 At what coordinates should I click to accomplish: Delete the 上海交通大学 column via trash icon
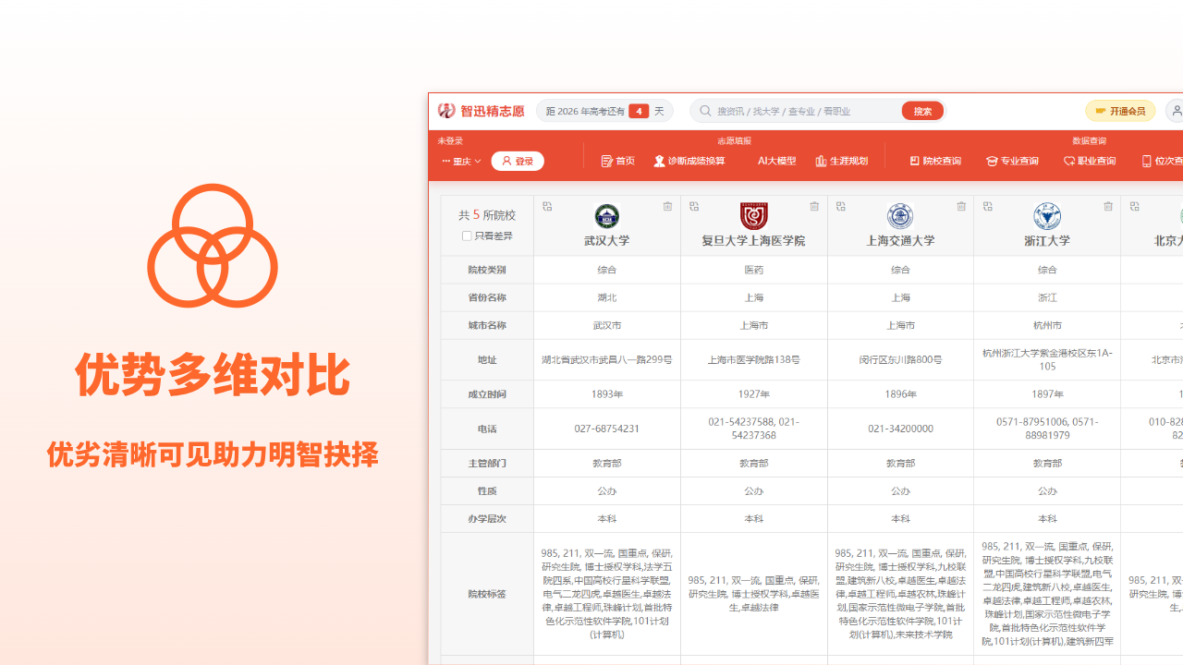pos(961,207)
